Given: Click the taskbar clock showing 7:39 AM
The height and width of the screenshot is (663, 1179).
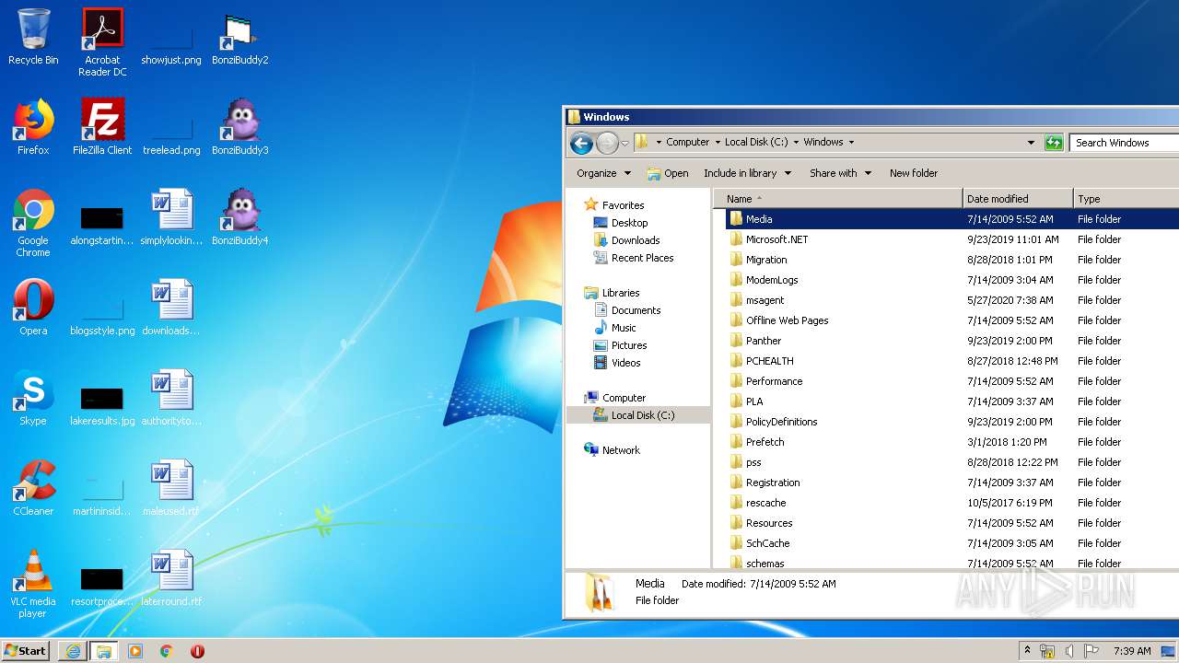Looking at the screenshot, I should click(x=1132, y=651).
